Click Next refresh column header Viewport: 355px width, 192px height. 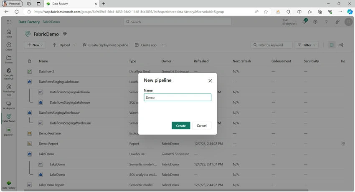point(241,61)
